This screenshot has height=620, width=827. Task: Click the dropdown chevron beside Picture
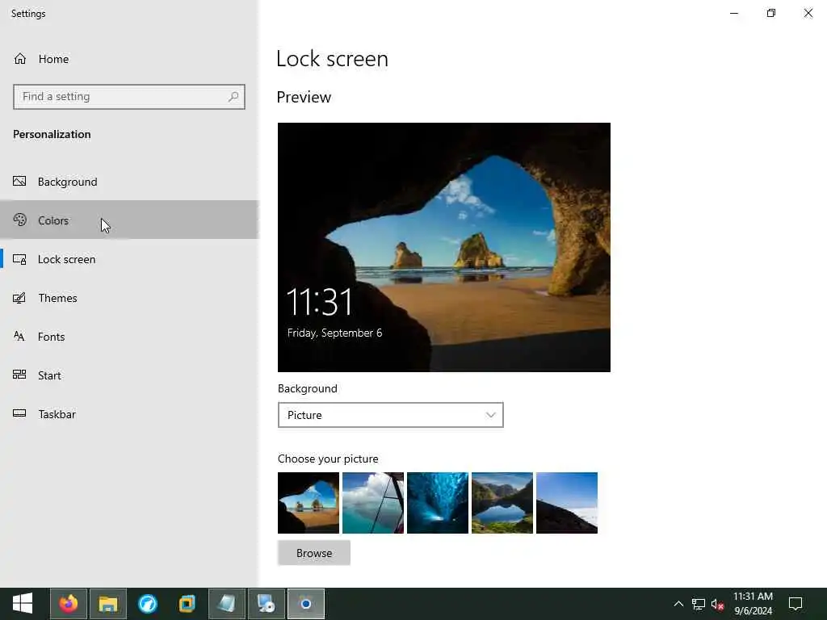click(490, 415)
